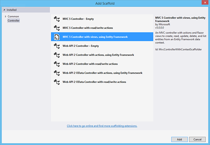Click icon for Web API 2 OData Controller with read/write actions

tap(57, 82)
